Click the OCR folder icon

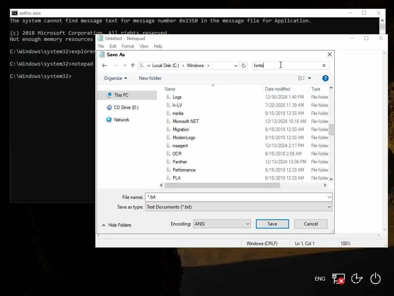[x=169, y=153]
